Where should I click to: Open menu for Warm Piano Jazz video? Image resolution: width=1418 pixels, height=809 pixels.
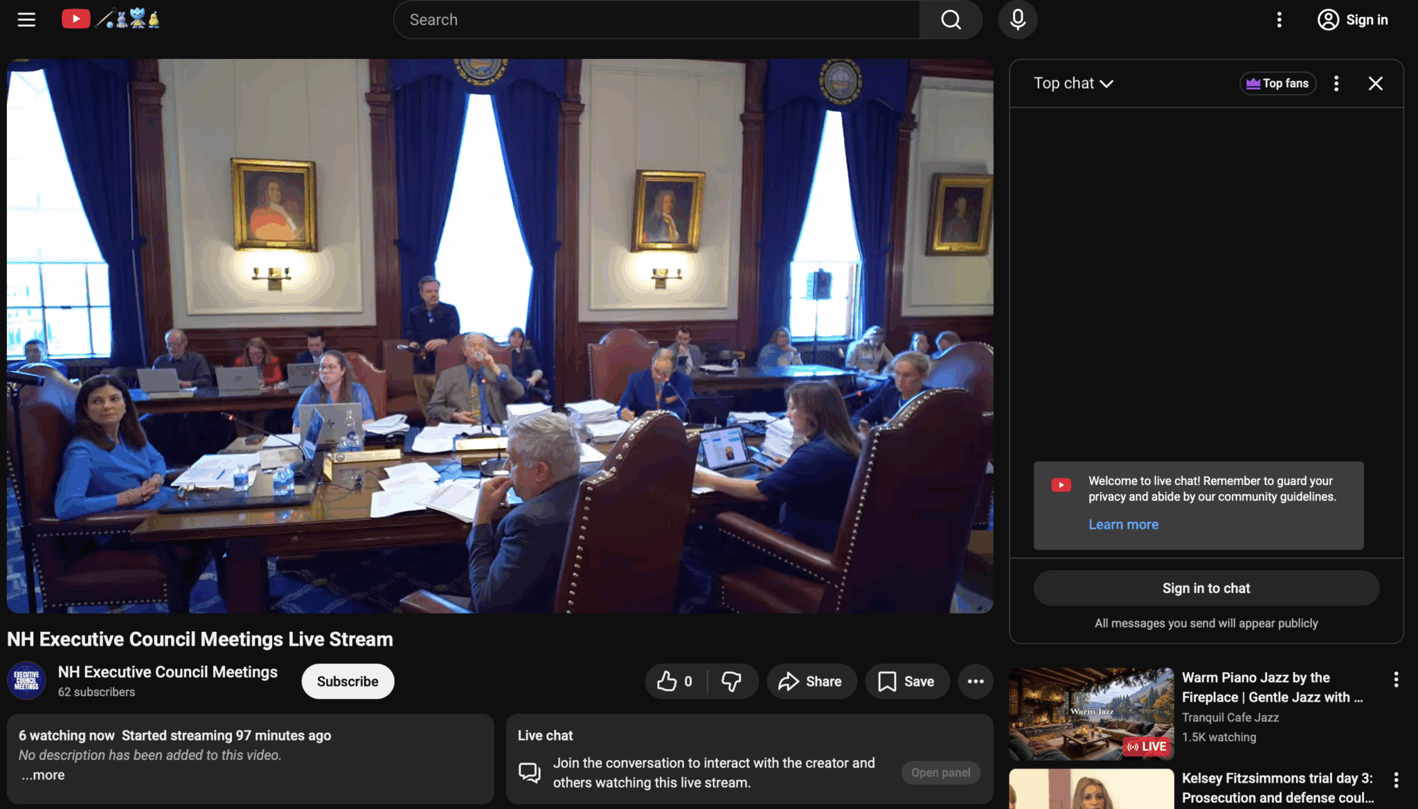tap(1396, 679)
